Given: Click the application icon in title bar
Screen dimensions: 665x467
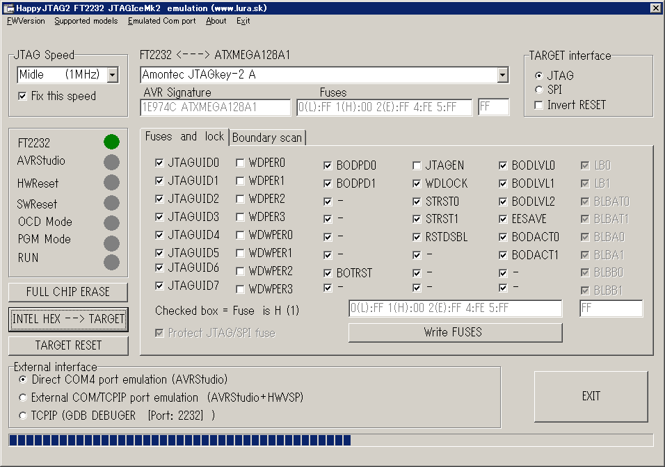Looking at the screenshot, I should pos(8,8).
